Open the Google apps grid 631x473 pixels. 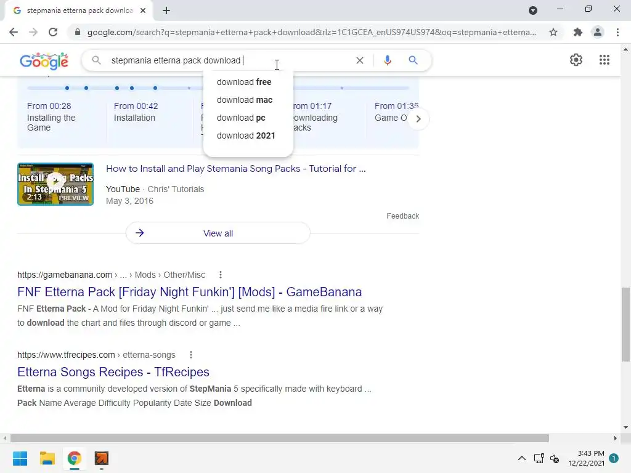(x=605, y=60)
